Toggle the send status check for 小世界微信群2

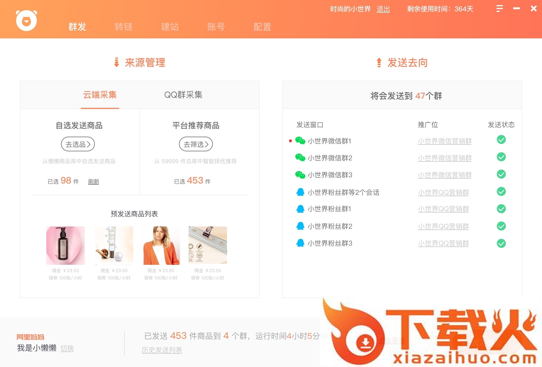point(501,157)
